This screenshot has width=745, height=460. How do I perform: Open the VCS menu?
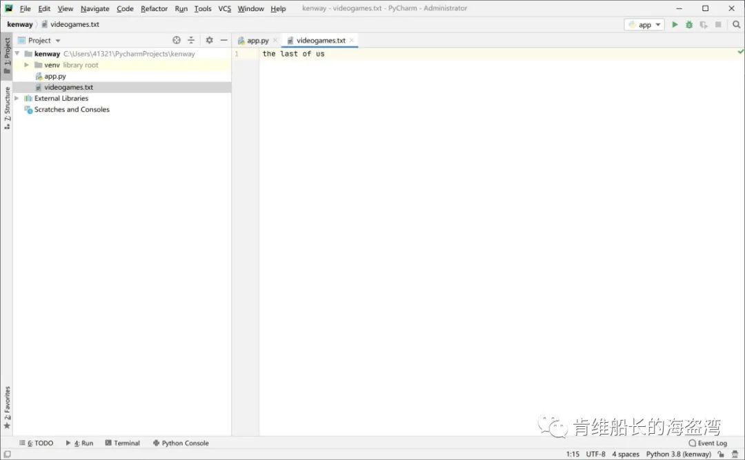[225, 8]
